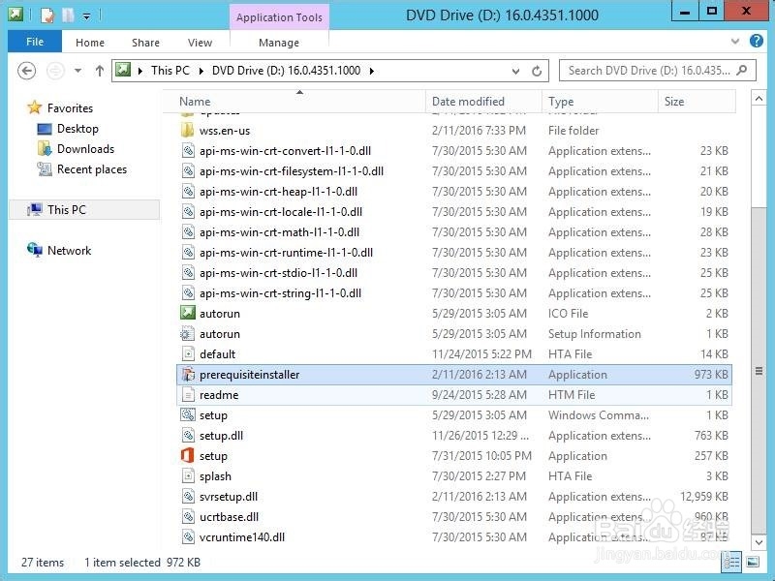The width and height of the screenshot is (775, 581).
Task: Select api-ms-win-crt-filesystem-l1-1-0.dll file icon
Action: (188, 171)
